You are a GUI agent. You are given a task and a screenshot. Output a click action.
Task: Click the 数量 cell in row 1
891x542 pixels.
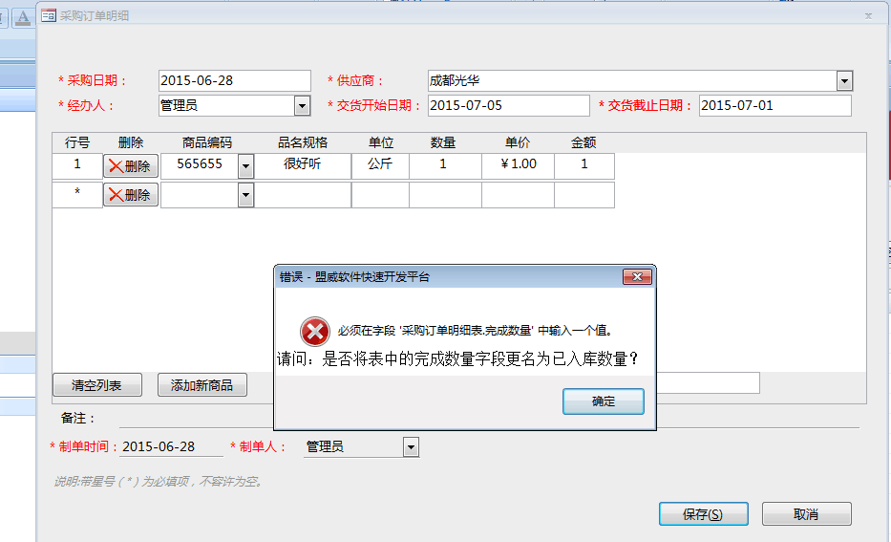click(444, 164)
